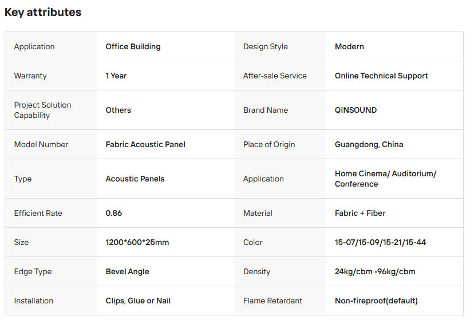Select the 0.86 efficient rate value
Image resolution: width=470 pixels, height=320 pixels.
coord(114,213)
